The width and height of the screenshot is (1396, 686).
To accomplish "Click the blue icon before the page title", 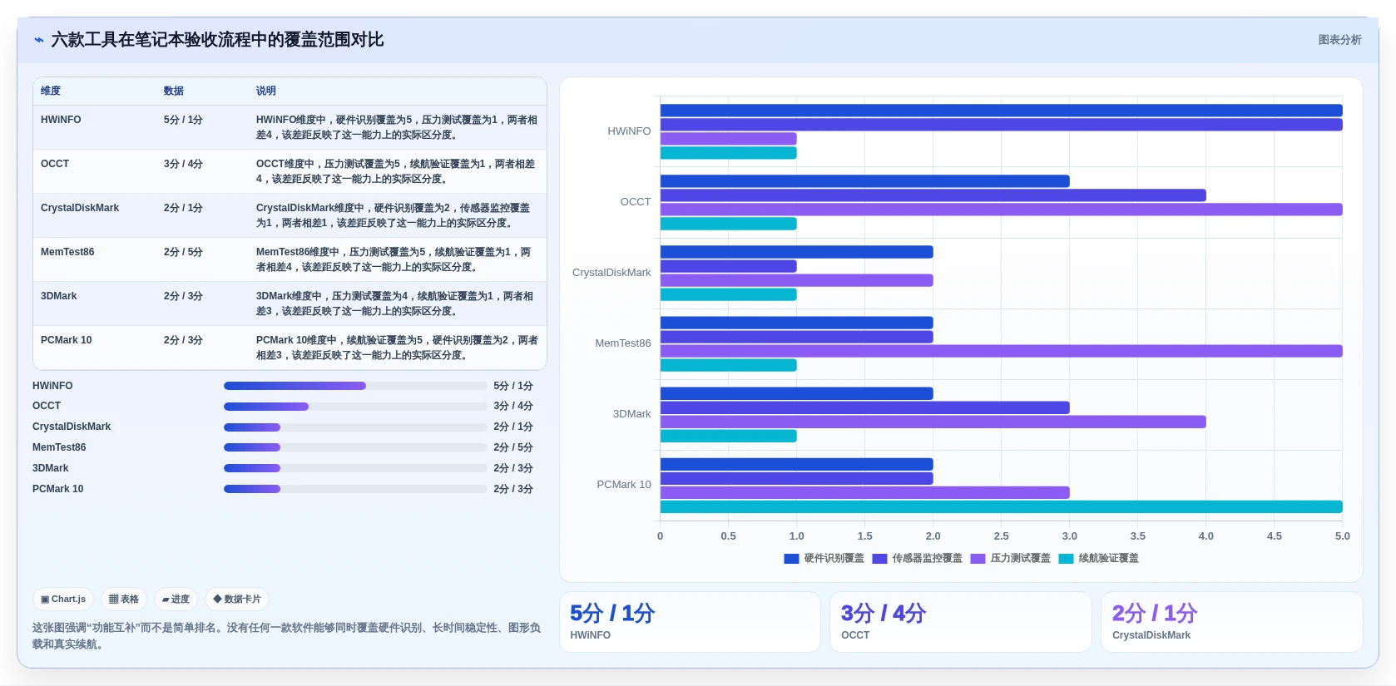I will click(39, 40).
